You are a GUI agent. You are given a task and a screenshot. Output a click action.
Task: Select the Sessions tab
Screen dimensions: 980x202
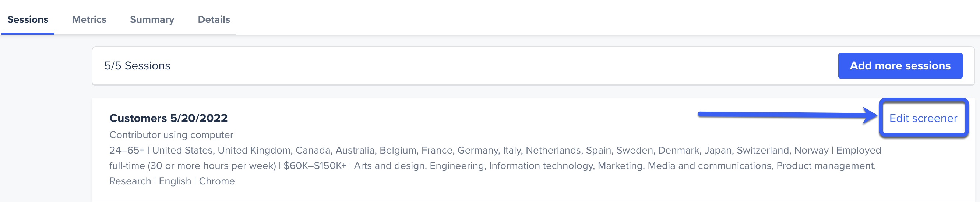coord(28,19)
